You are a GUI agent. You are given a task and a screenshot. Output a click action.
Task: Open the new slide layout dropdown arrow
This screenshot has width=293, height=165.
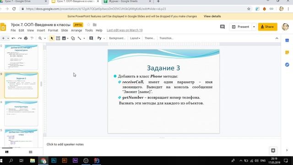click(8, 38)
